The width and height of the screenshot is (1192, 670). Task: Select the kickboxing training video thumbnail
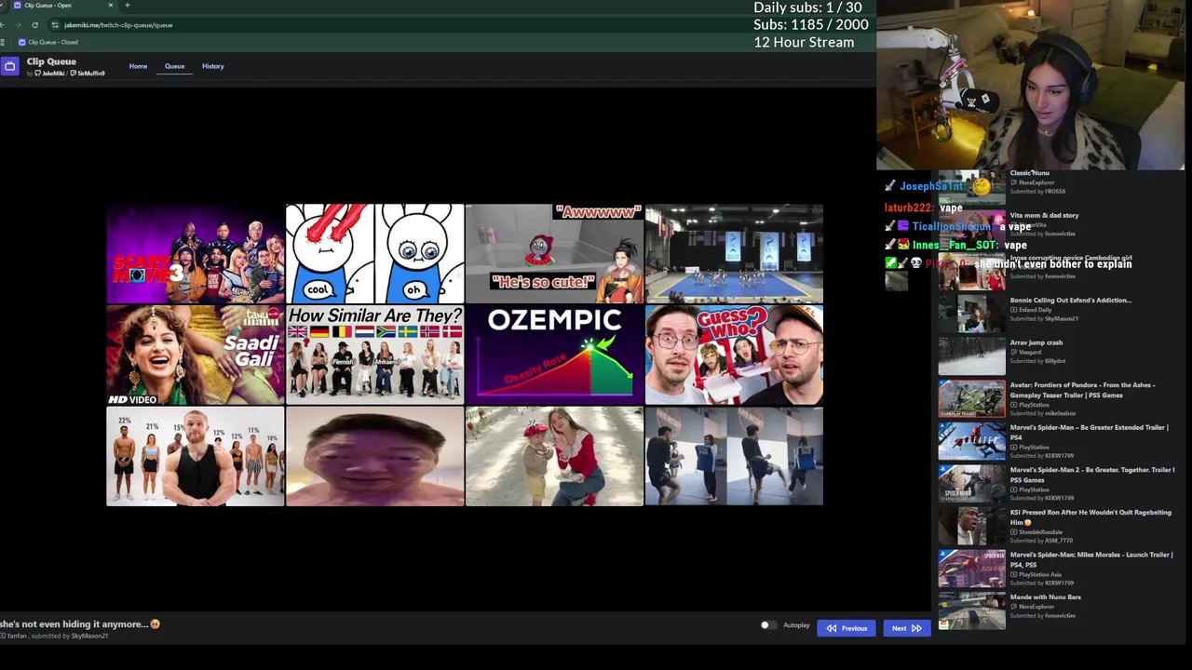(x=734, y=456)
